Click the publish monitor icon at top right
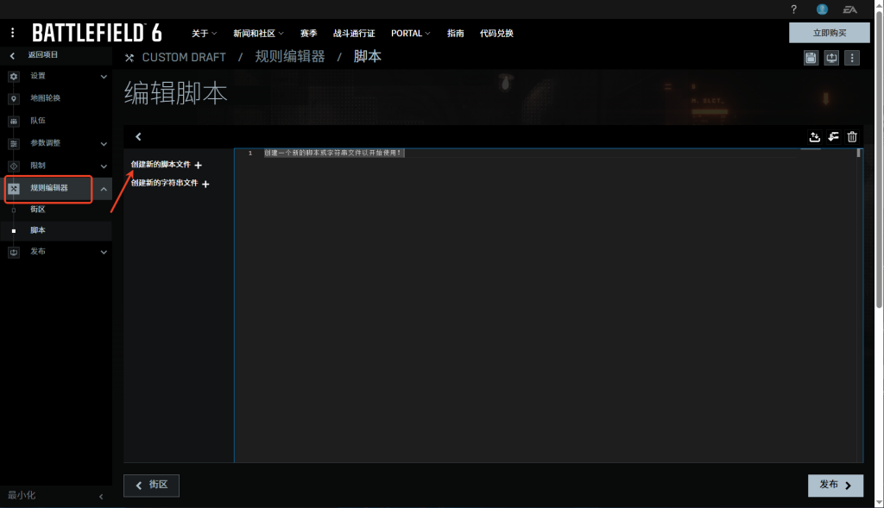884x508 pixels. (831, 58)
